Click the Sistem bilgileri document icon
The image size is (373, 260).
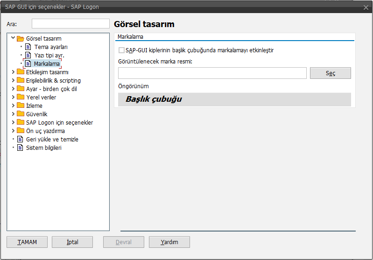(20, 148)
